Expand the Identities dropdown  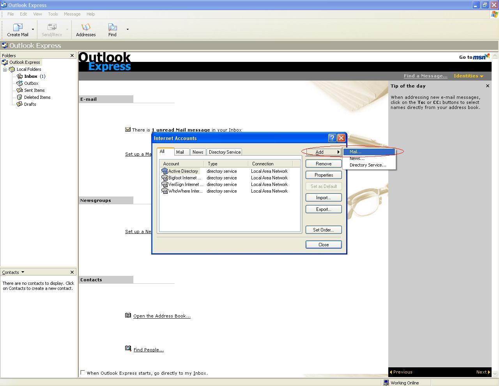coord(468,76)
